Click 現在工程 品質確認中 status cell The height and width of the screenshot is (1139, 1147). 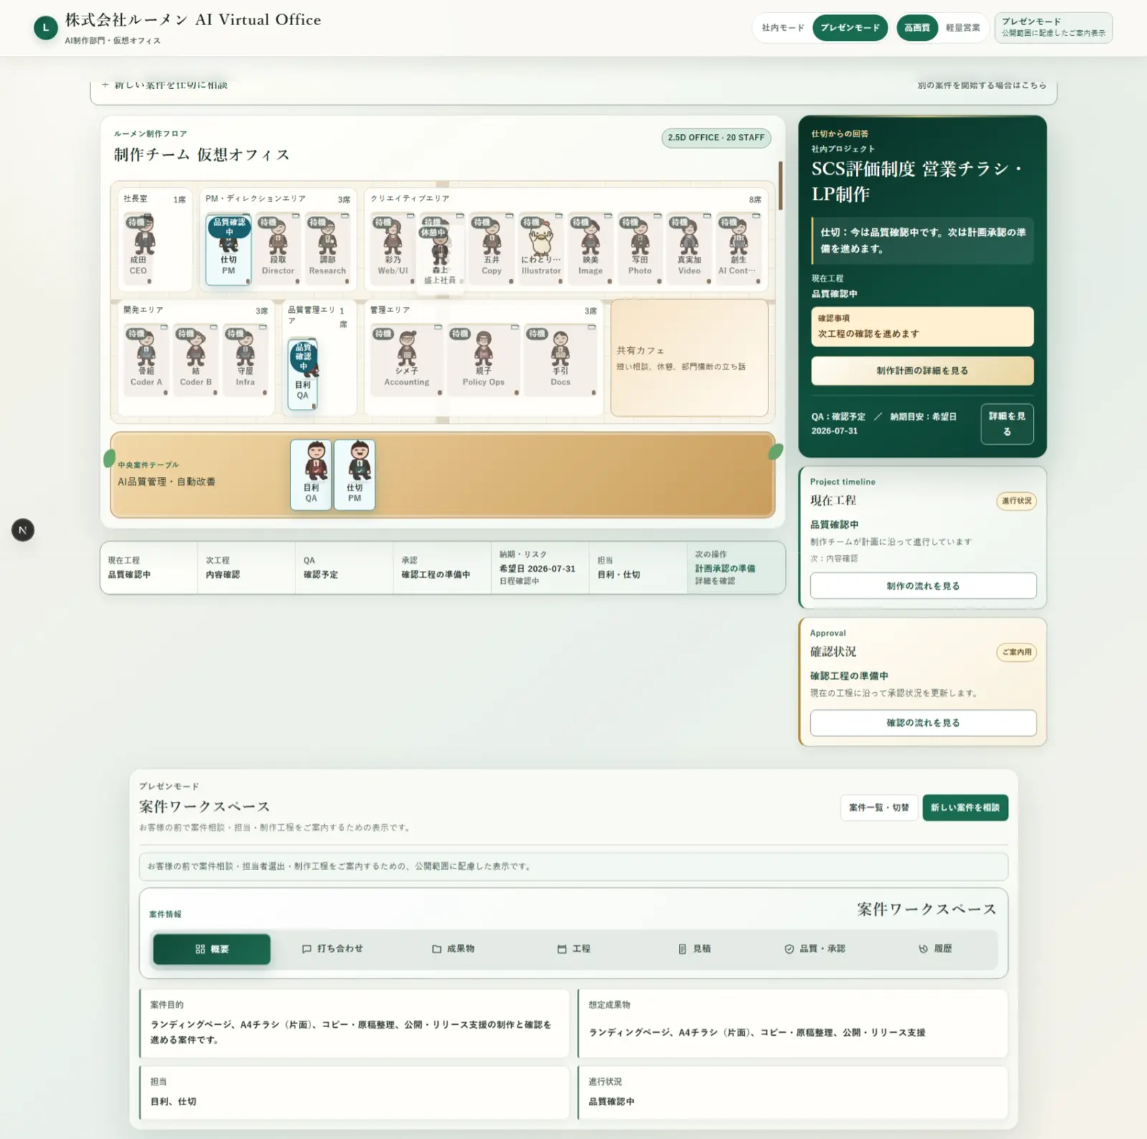(x=149, y=567)
